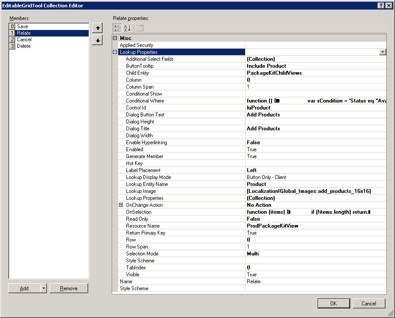The height and width of the screenshot is (318, 395).
Task: Collapse the Lookup Properties group
Action: pos(115,52)
